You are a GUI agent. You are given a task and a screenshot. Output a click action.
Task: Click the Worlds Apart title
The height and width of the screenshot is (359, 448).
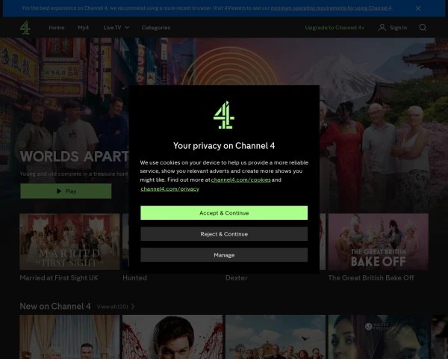[x=74, y=156]
